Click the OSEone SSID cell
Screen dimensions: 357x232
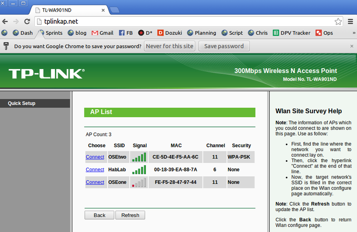(118, 182)
